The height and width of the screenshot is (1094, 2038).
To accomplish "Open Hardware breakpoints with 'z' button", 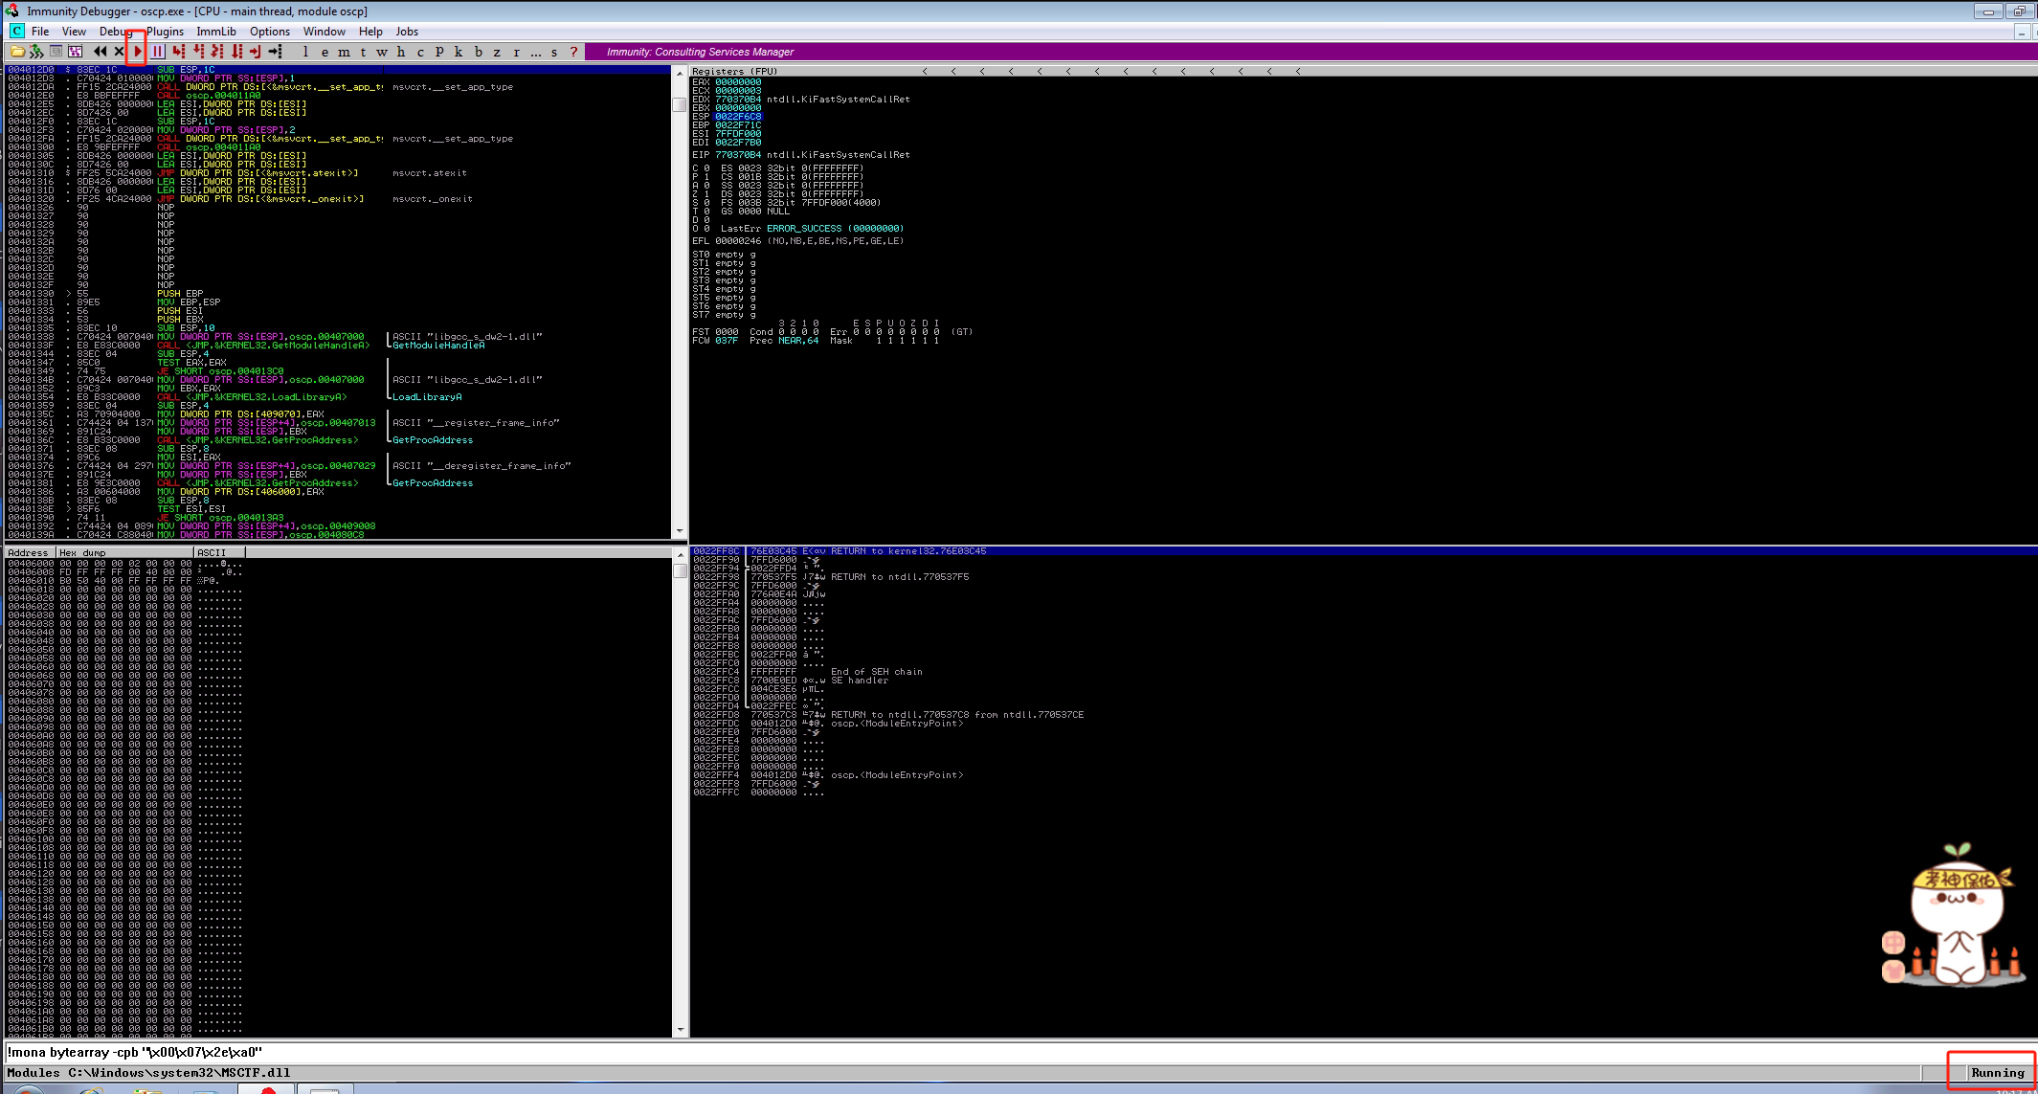I will pos(497,52).
